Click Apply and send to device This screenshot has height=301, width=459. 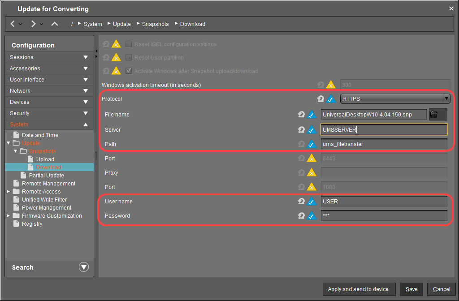(358, 289)
